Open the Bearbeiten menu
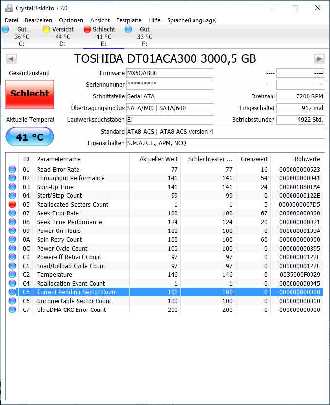The height and width of the screenshot is (405, 330). click(38, 20)
